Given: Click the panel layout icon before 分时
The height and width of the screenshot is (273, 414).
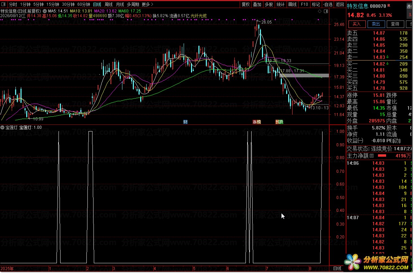Looking at the screenshot, I should pyautogui.click(x=4, y=4).
